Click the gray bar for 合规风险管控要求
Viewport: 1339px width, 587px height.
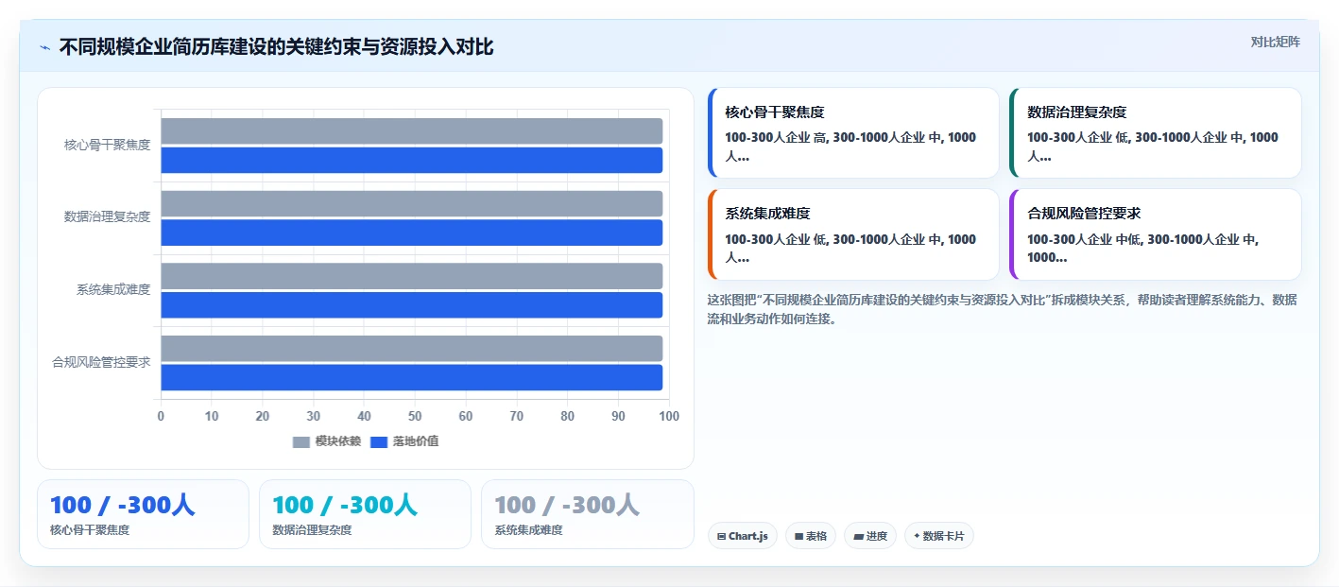point(412,349)
